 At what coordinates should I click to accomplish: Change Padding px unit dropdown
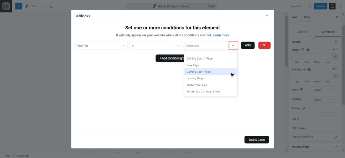click(x=335, y=69)
